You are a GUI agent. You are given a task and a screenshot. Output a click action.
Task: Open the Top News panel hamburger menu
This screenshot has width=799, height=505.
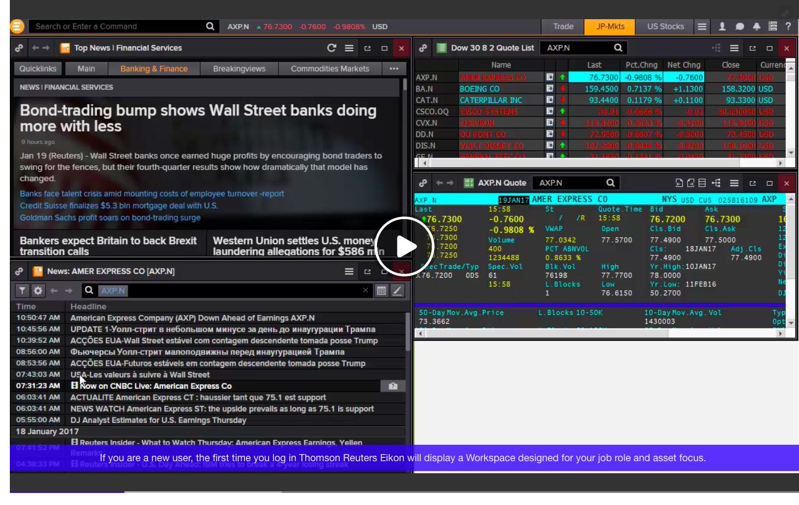click(349, 48)
